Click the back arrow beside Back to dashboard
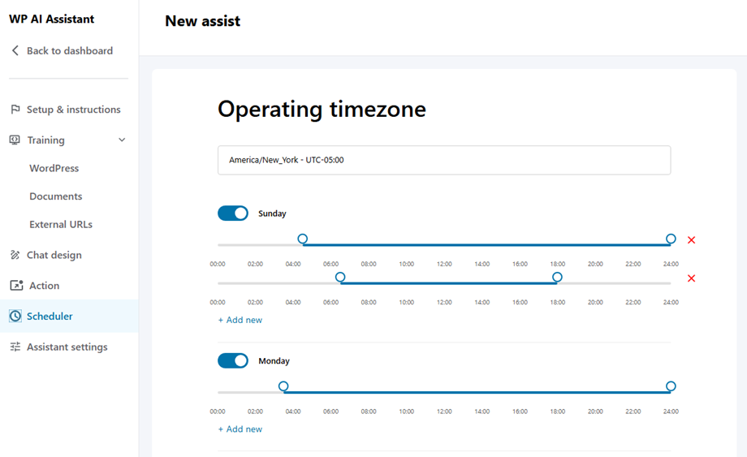This screenshot has height=457, width=747. click(15, 50)
